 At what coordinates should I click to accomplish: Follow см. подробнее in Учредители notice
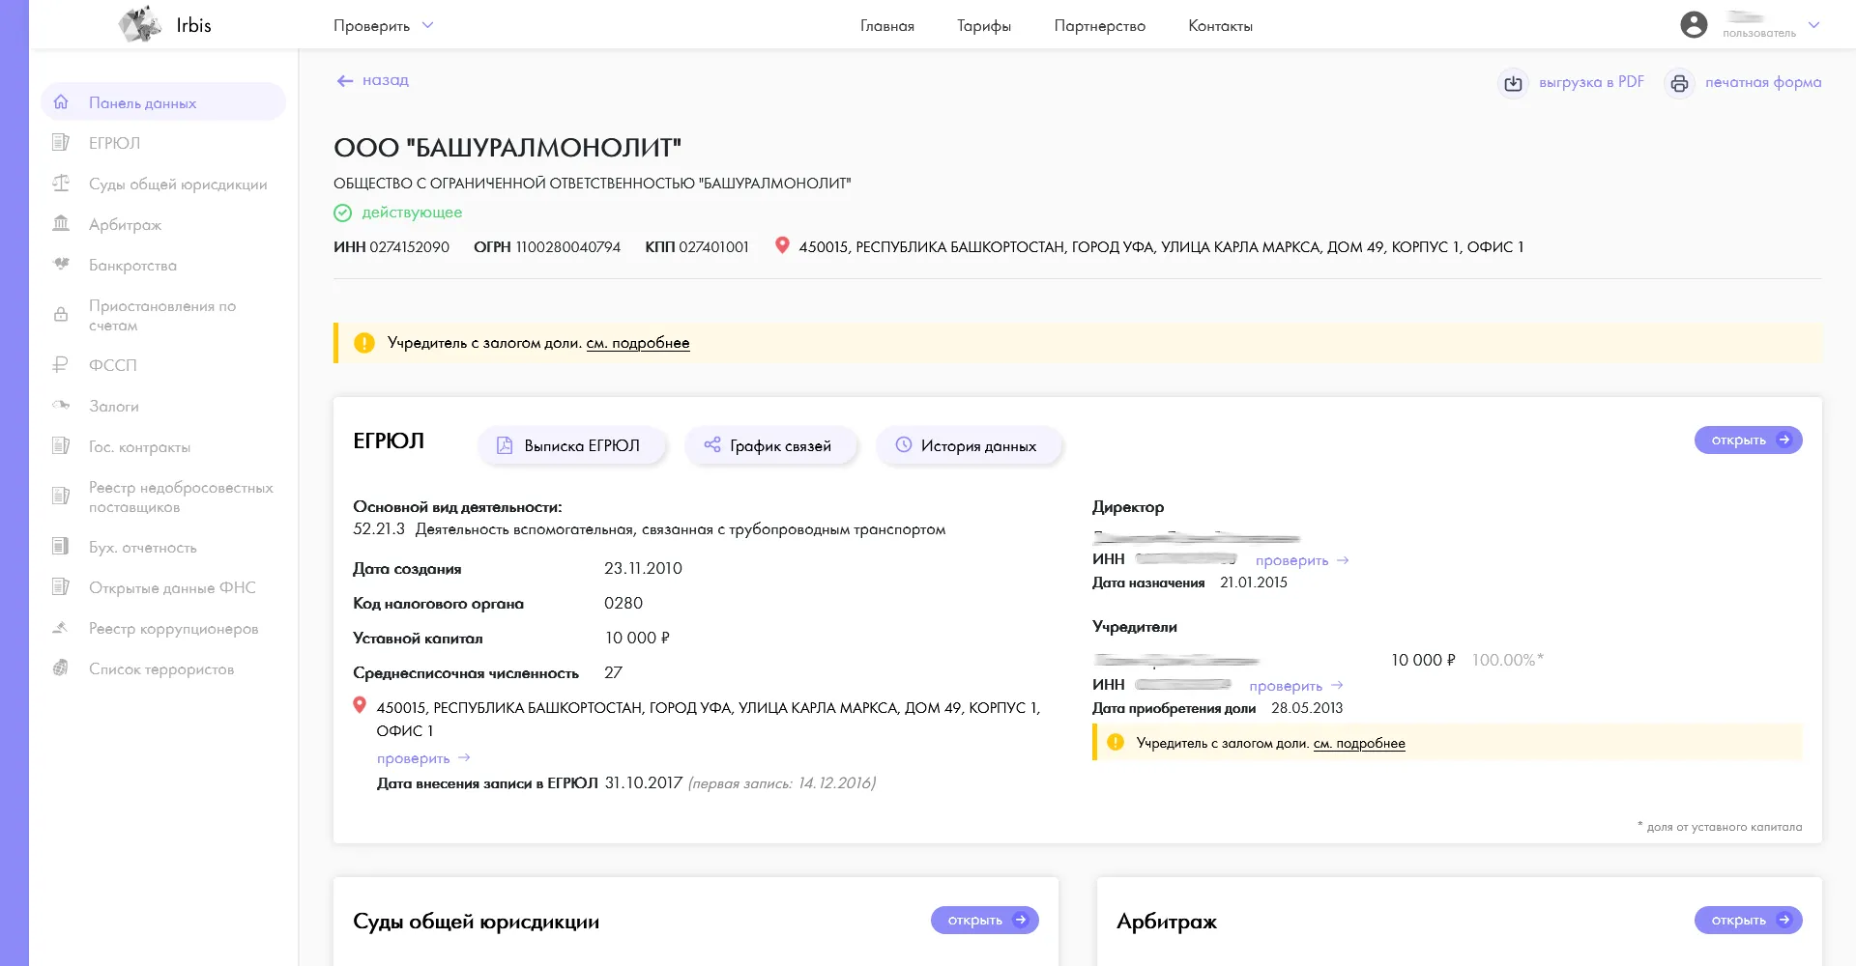click(x=1359, y=743)
